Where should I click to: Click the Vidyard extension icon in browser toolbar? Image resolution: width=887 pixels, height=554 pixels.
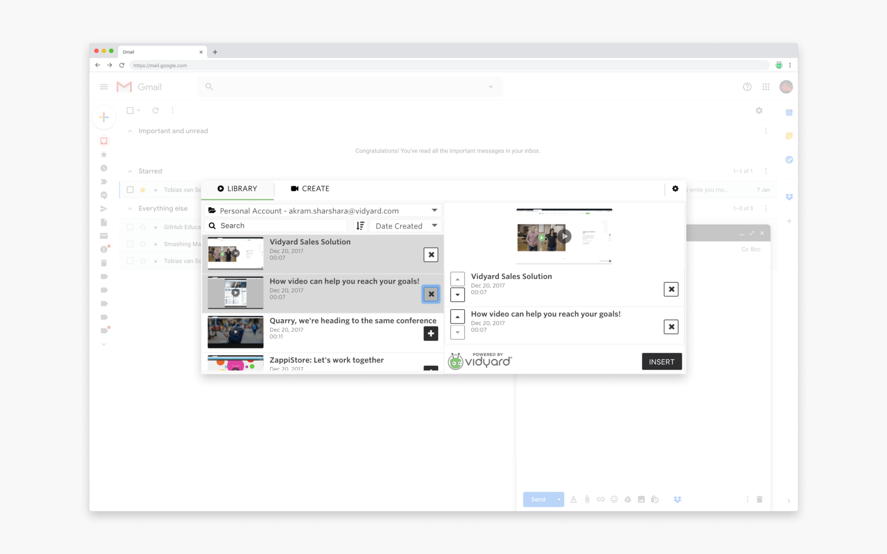(x=779, y=65)
